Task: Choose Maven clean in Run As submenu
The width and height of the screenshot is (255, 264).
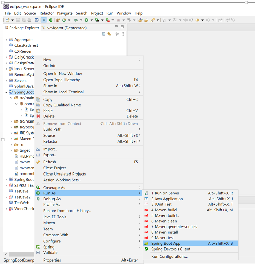Action: point(190,221)
